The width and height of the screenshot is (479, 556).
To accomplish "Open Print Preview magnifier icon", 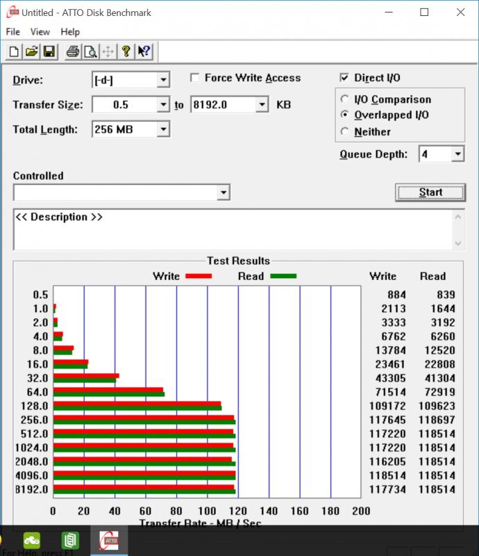I will [x=90, y=51].
